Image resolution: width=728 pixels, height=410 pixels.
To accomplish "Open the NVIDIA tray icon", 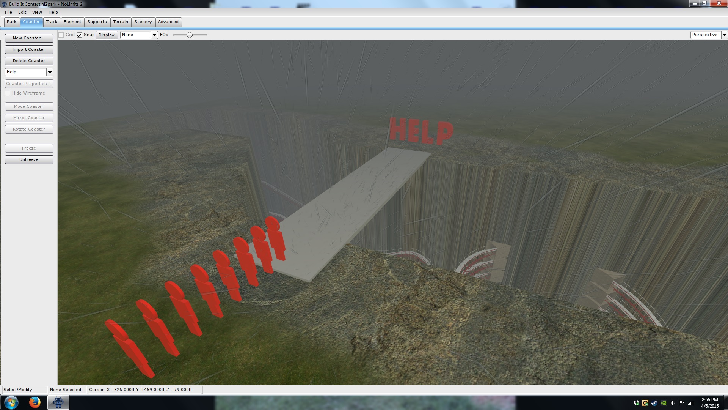I will (x=664, y=403).
